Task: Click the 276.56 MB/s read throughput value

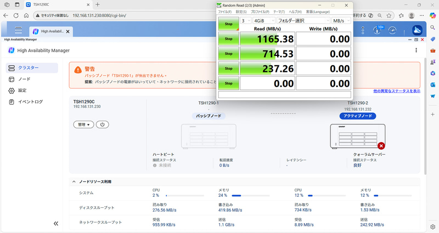Action: tap(164, 210)
